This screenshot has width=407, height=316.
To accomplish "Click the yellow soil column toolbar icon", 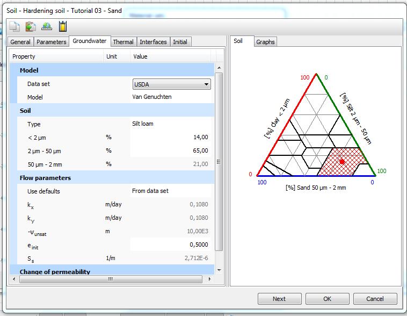I will (63, 26).
